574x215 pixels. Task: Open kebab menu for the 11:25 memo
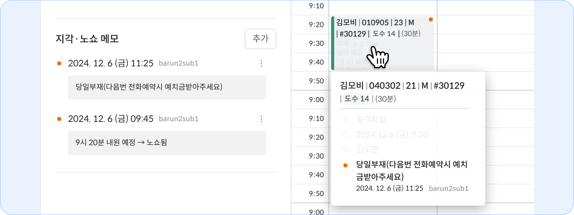click(261, 63)
